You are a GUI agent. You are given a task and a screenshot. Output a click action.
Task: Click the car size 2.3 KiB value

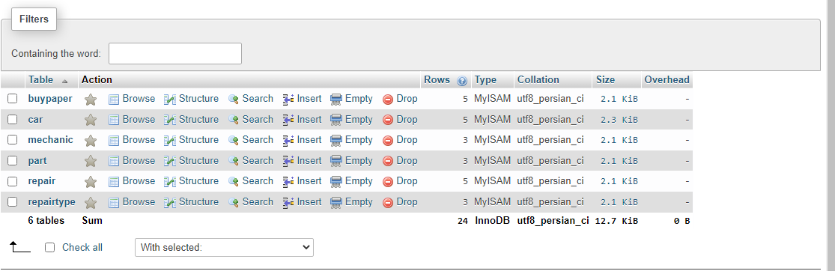(619, 120)
